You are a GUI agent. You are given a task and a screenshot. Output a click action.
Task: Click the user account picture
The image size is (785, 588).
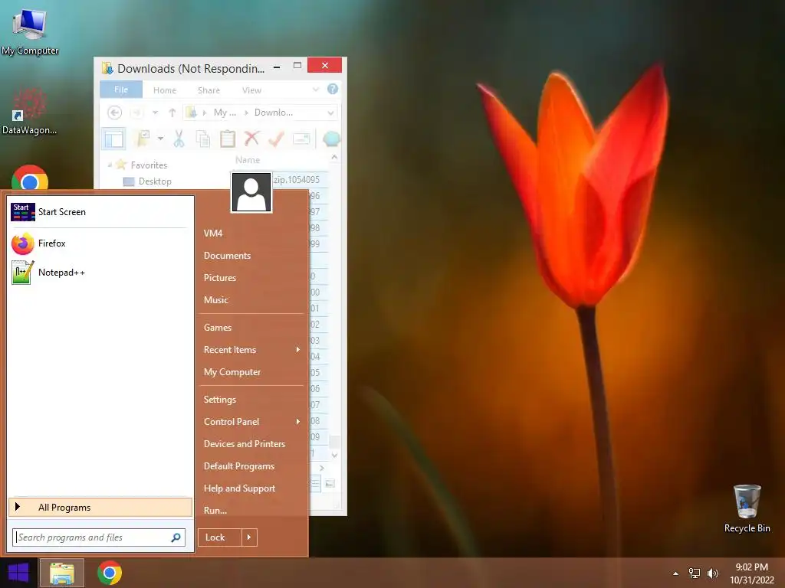click(x=251, y=192)
